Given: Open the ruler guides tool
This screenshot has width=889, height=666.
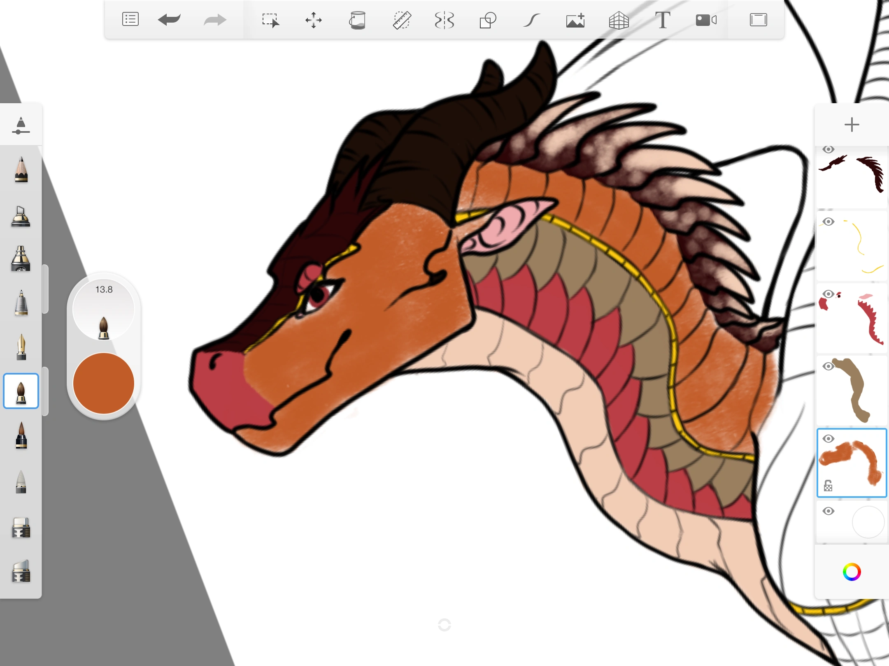Looking at the screenshot, I should [x=401, y=20].
